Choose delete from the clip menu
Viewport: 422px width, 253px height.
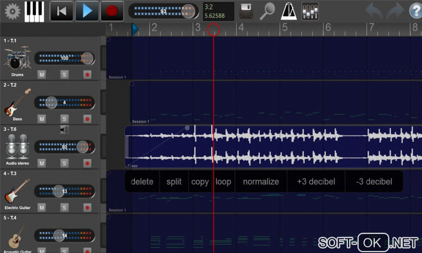[142, 181]
